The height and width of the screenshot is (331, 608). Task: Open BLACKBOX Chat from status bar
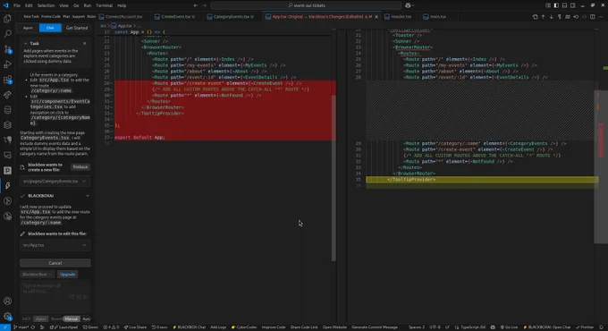[190, 327]
